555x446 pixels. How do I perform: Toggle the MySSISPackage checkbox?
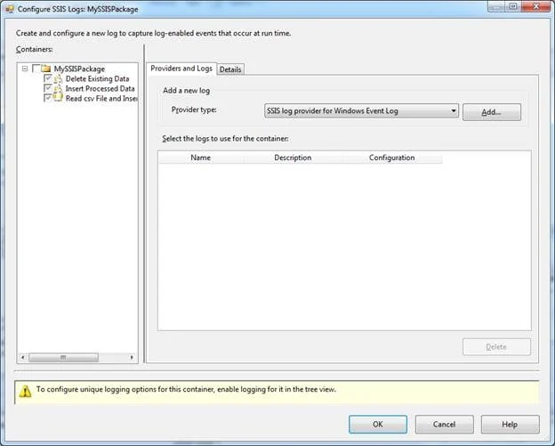(36, 69)
